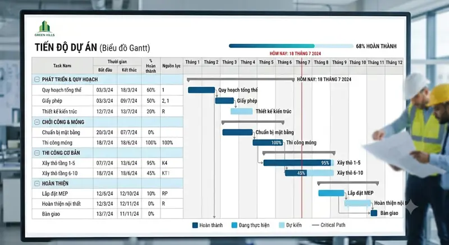Collapse the CHỜI CÔNG & MÓNG group
Screen dimensions: 449x245
click(37, 122)
